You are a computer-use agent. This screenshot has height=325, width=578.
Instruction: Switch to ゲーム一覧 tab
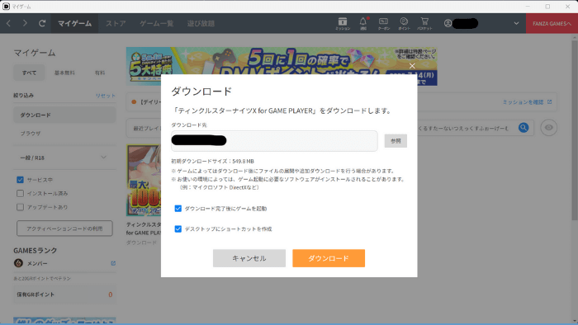(156, 23)
